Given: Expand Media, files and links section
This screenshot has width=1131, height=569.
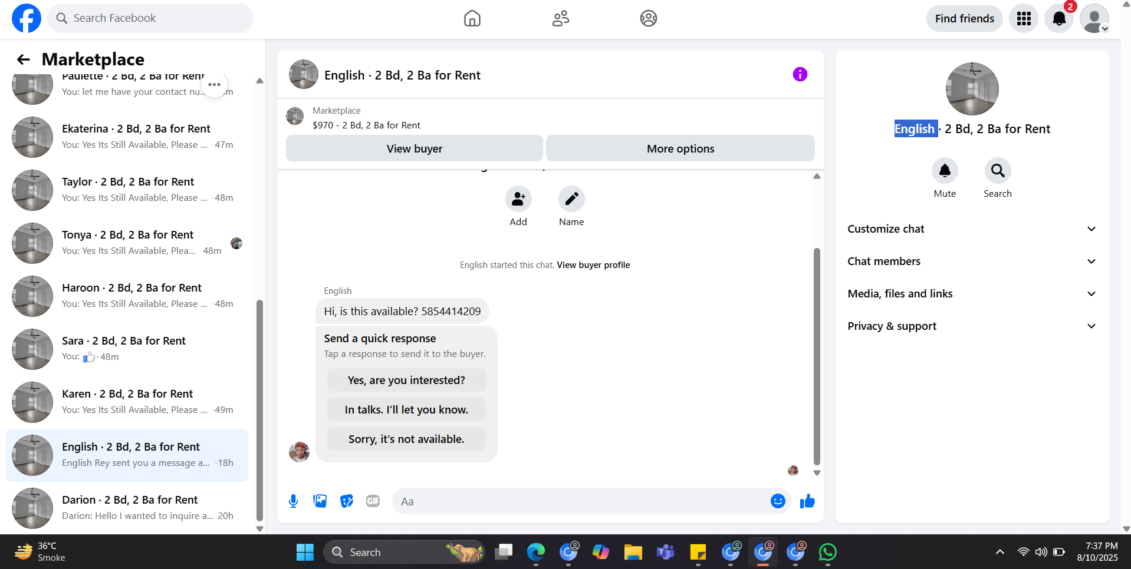Looking at the screenshot, I should (x=972, y=294).
